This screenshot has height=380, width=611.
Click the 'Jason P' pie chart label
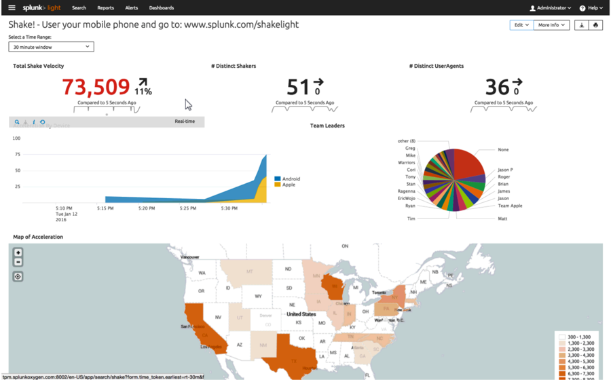pos(505,170)
